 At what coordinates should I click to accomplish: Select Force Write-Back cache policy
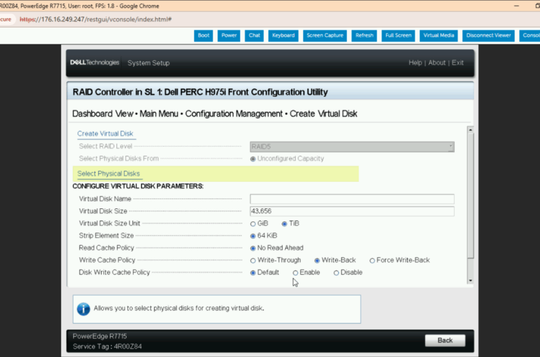372,260
